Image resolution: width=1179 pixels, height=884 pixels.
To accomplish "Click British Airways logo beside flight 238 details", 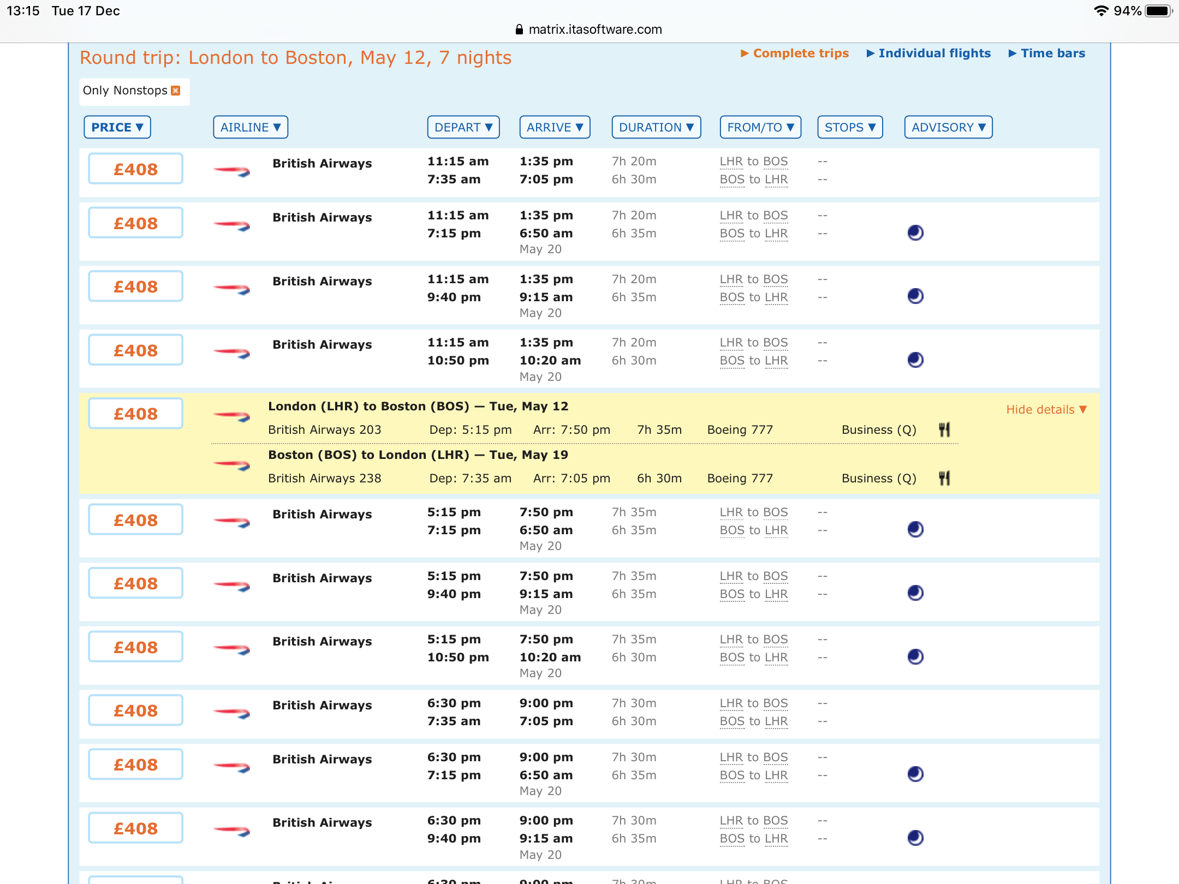I will click(231, 465).
